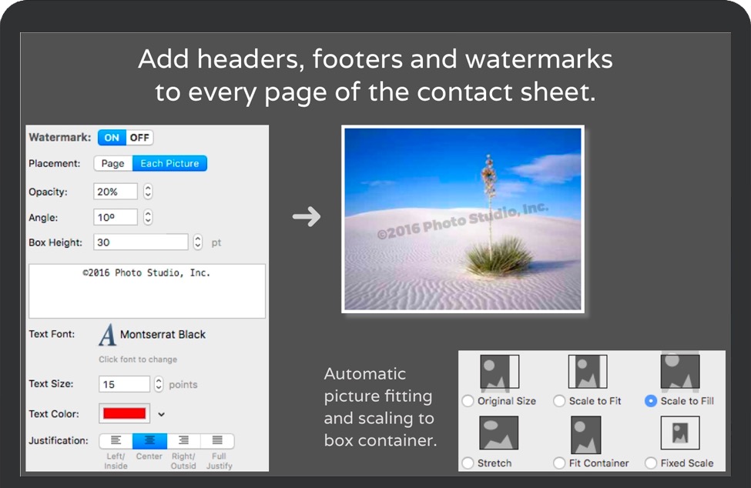The image size is (751, 488).
Task: Select left/inside justification icon
Action: (116, 441)
